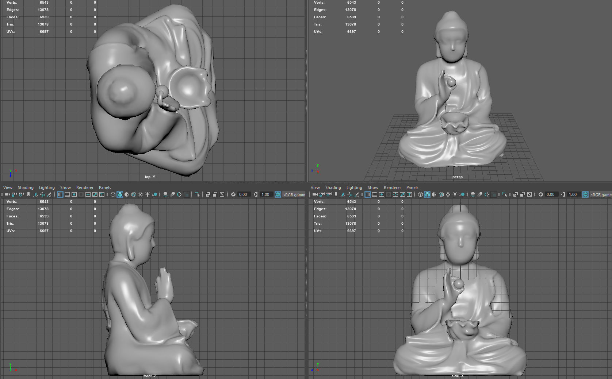Enable Shadows icon in front -Z panel toolbar
Image resolution: width=612 pixels, height=379 pixels.
[155, 194]
